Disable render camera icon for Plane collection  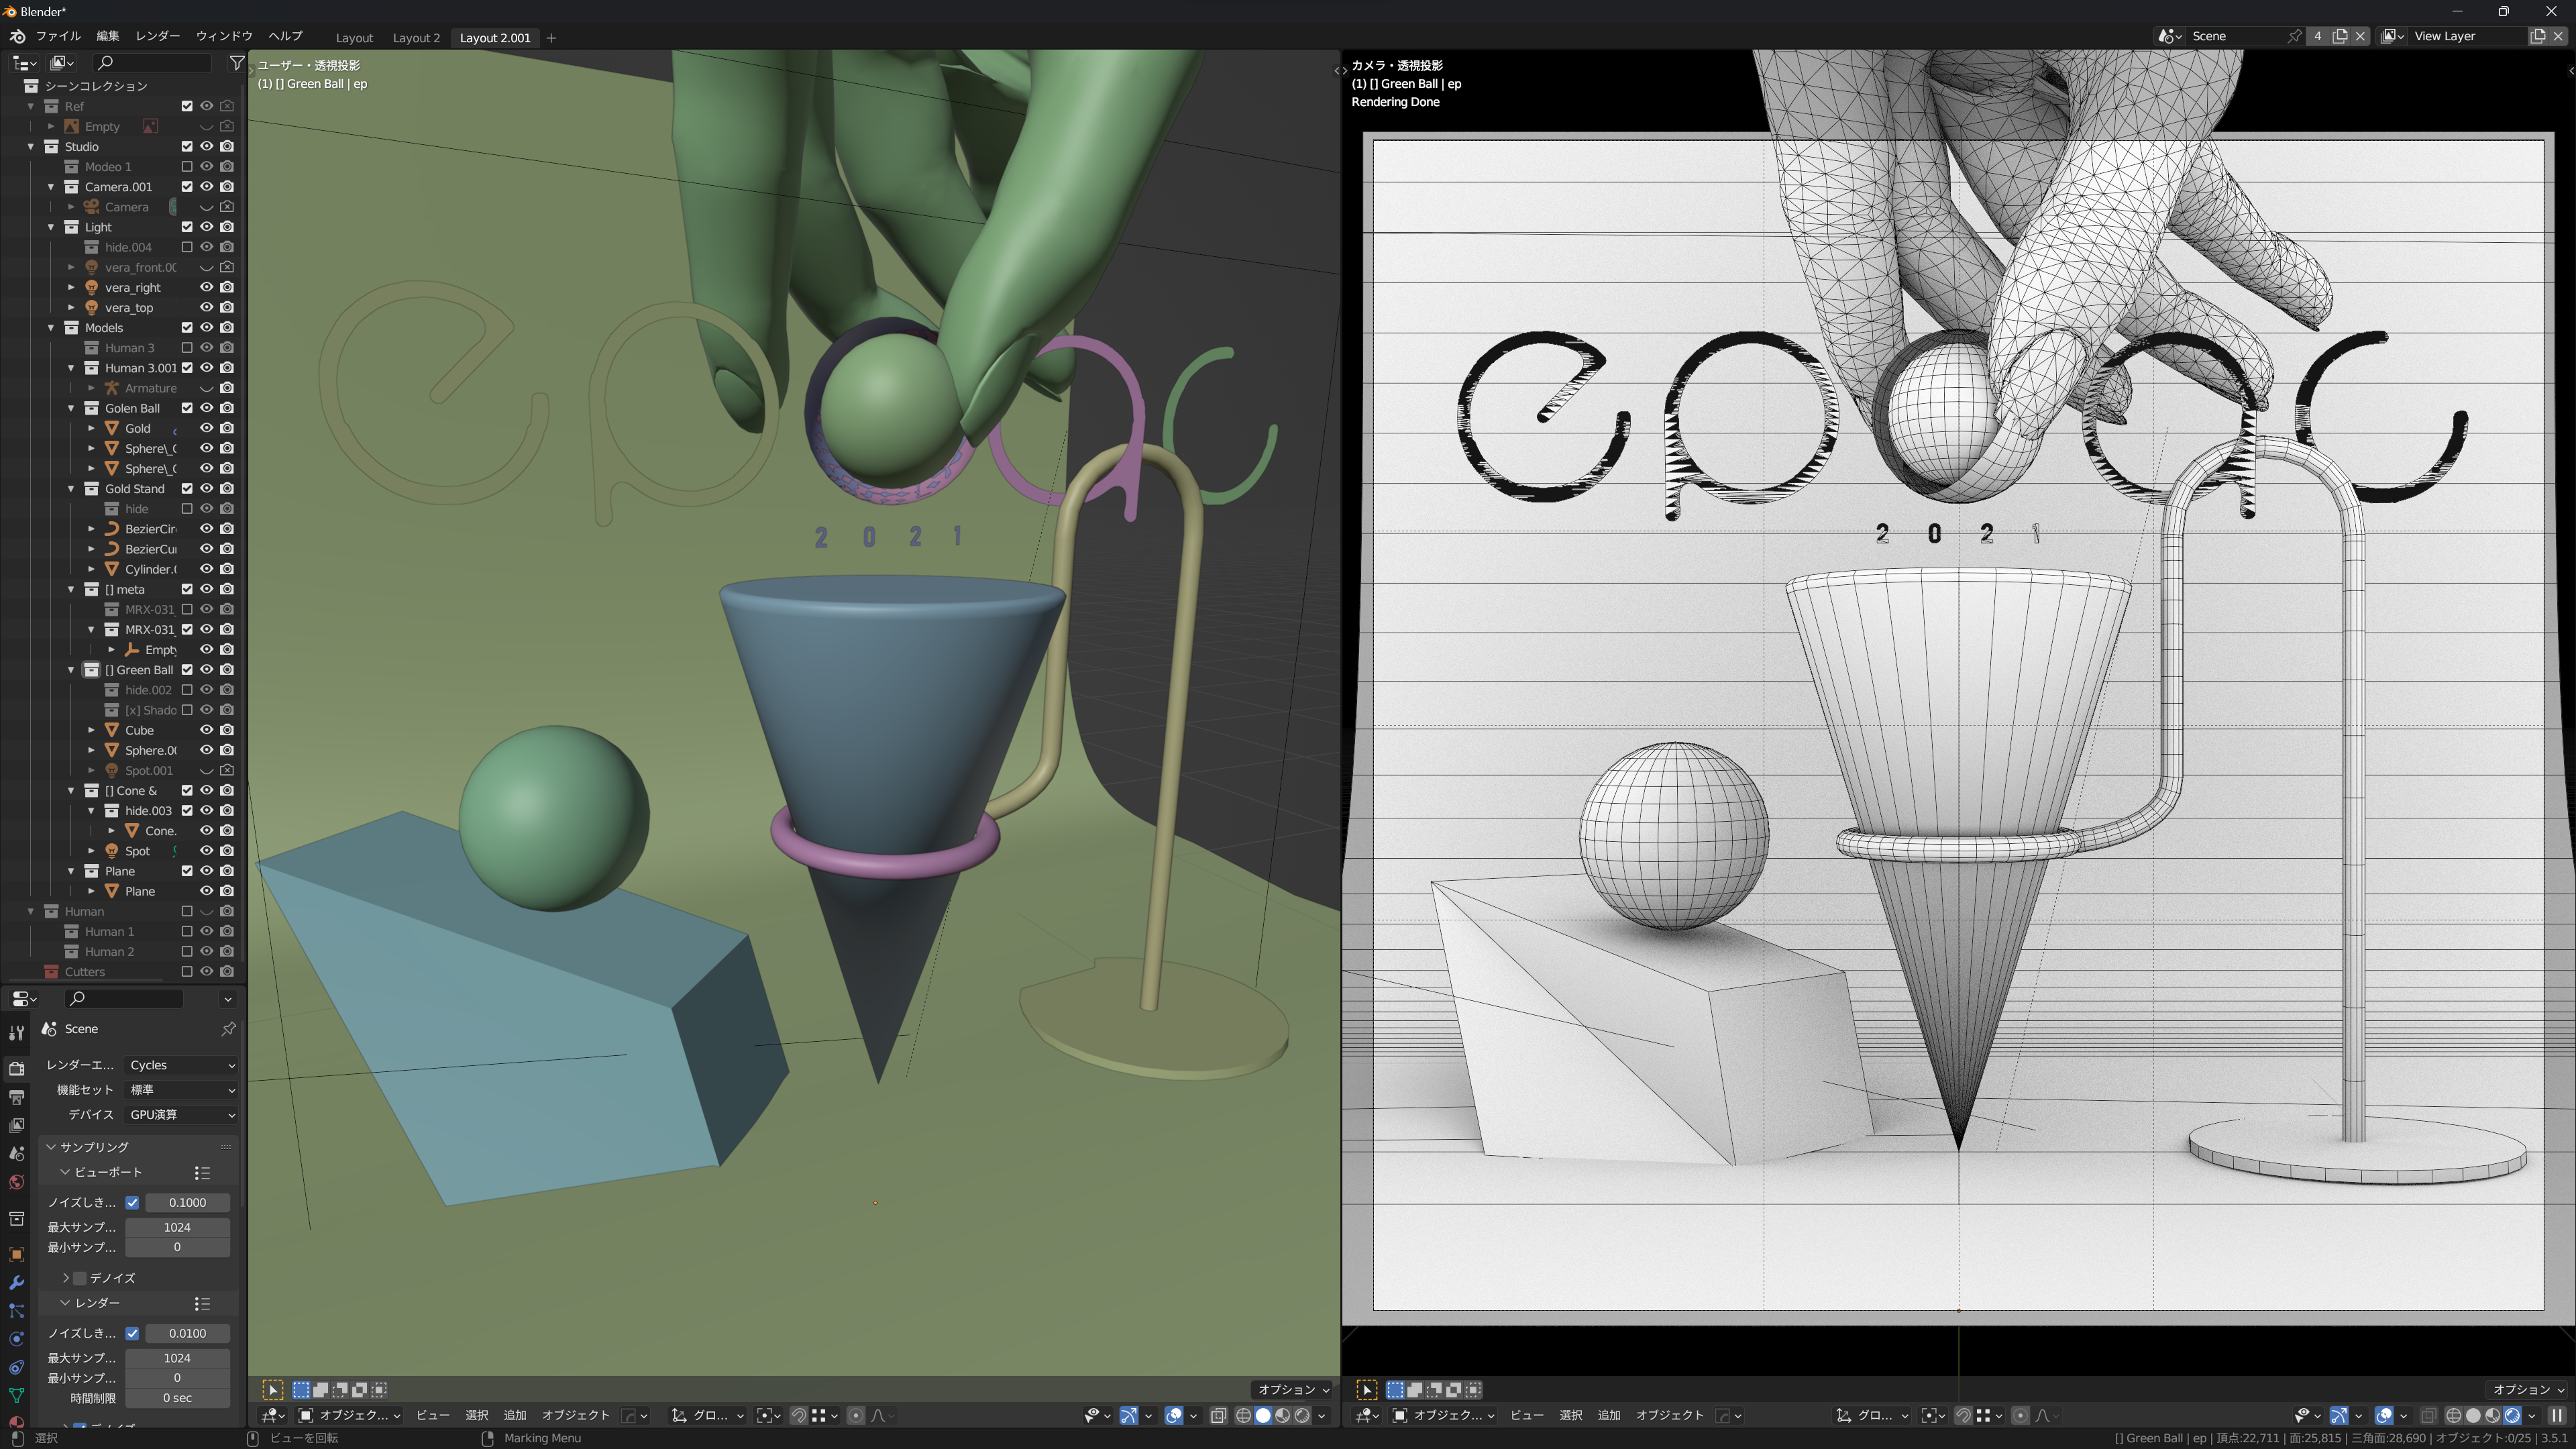[227, 871]
